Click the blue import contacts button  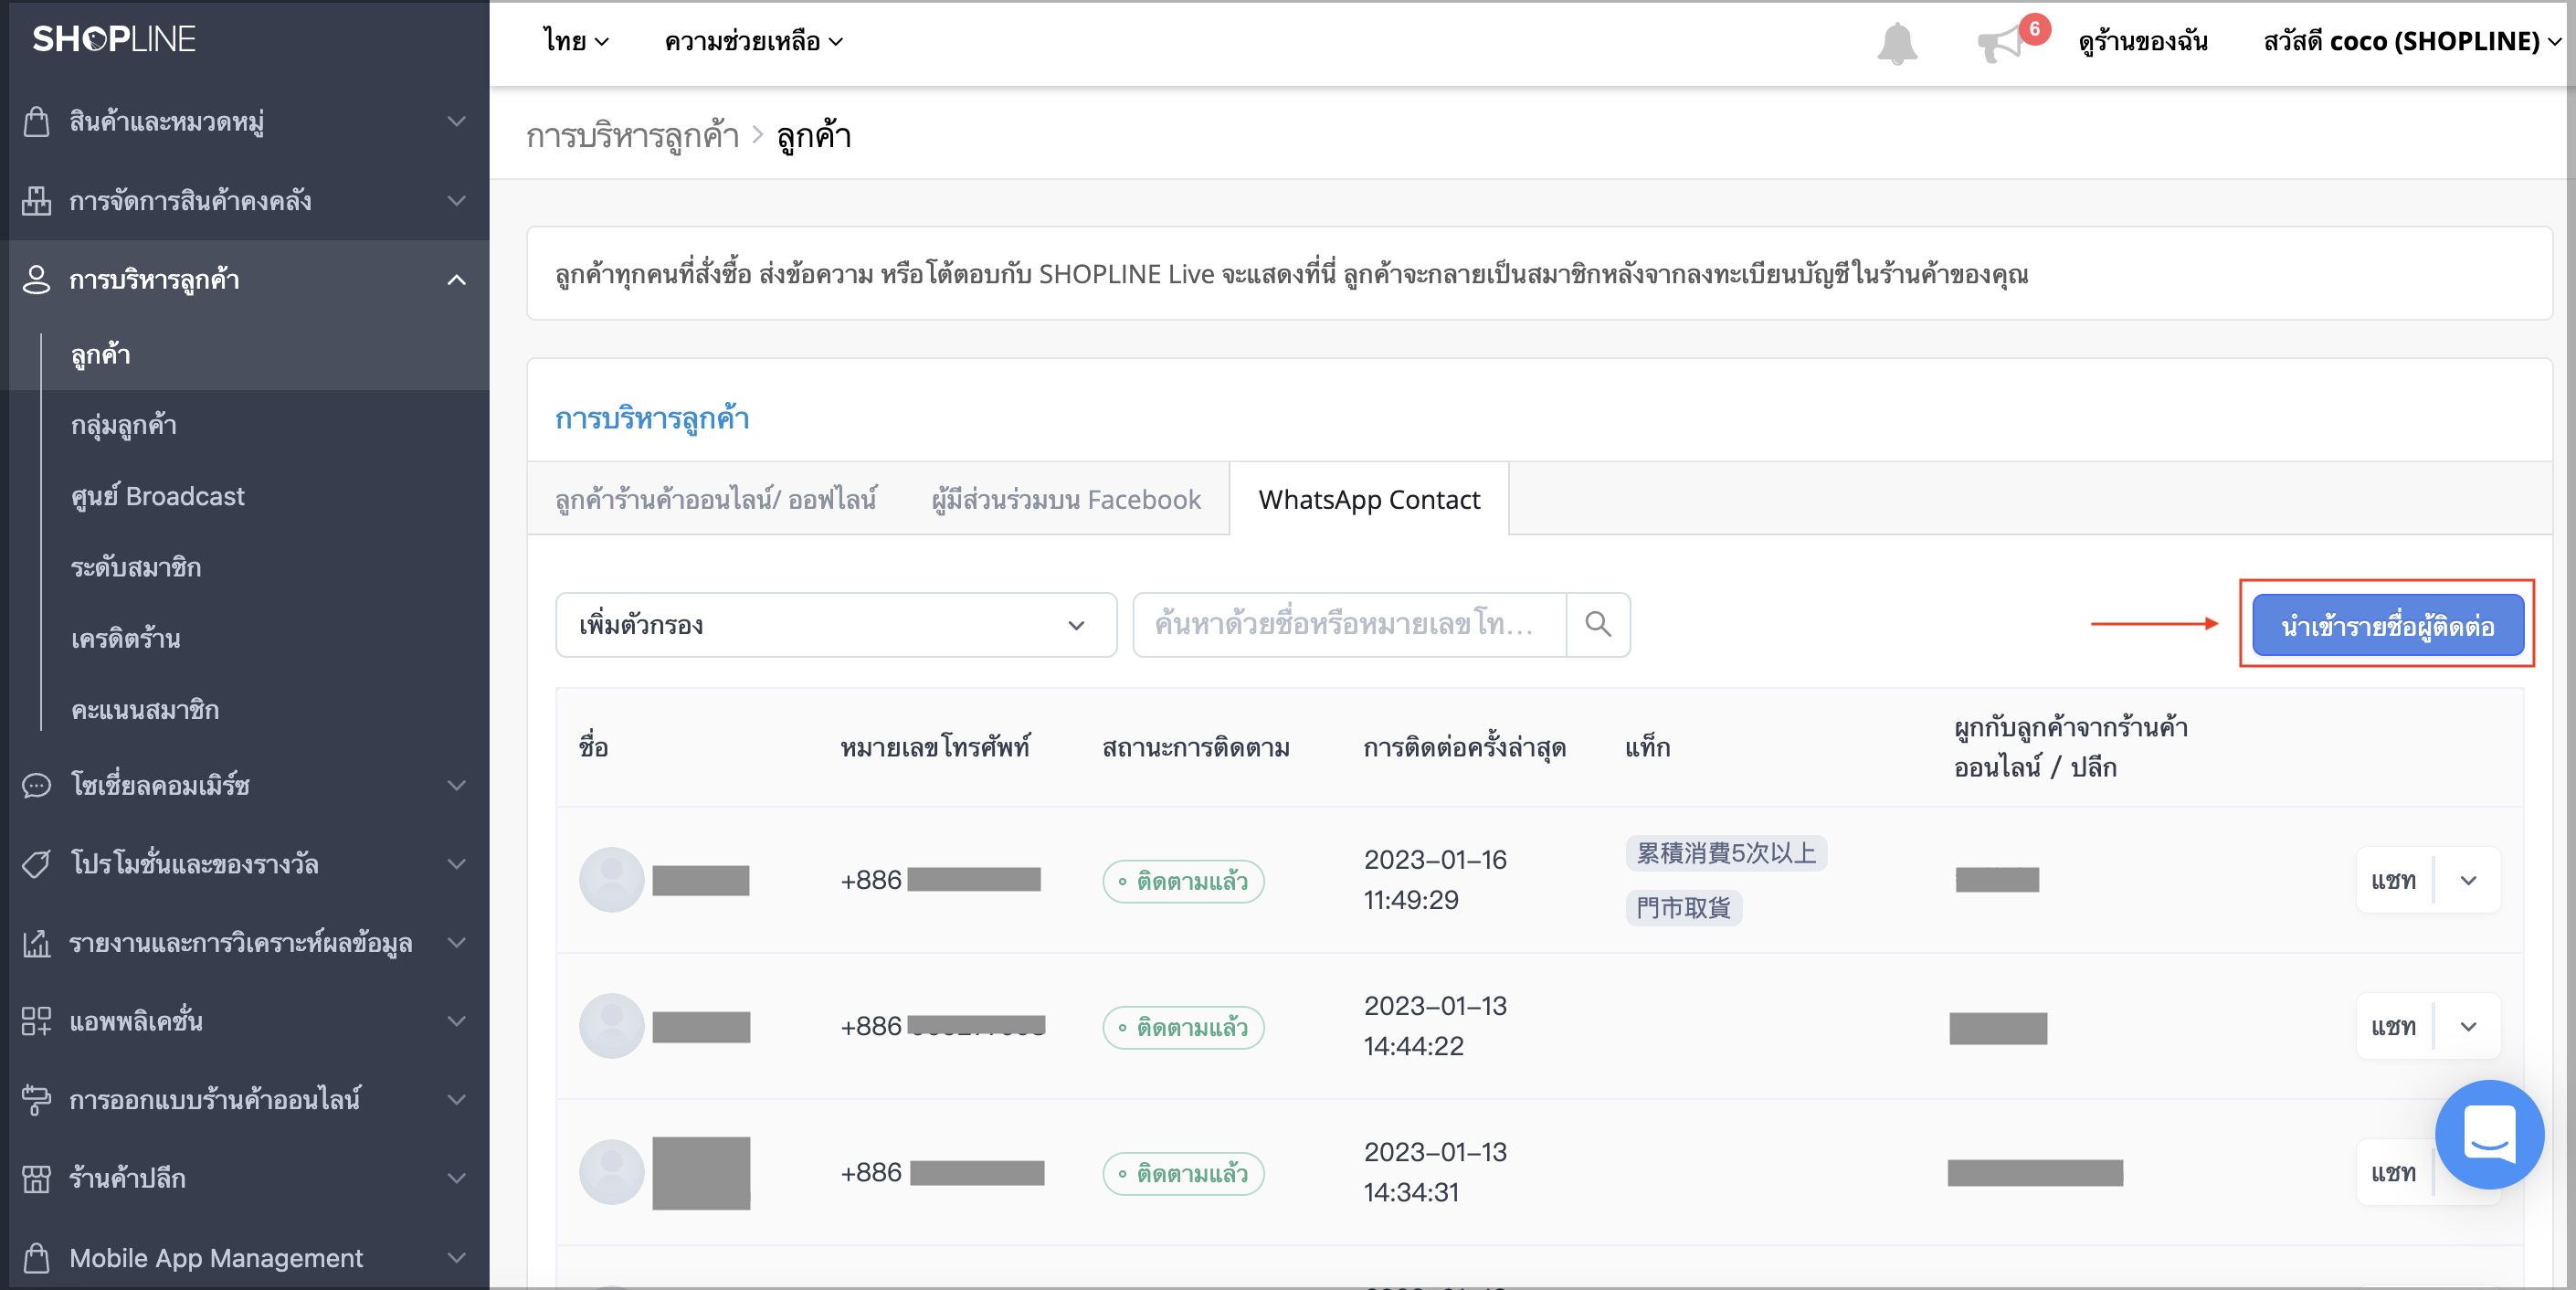point(2388,626)
